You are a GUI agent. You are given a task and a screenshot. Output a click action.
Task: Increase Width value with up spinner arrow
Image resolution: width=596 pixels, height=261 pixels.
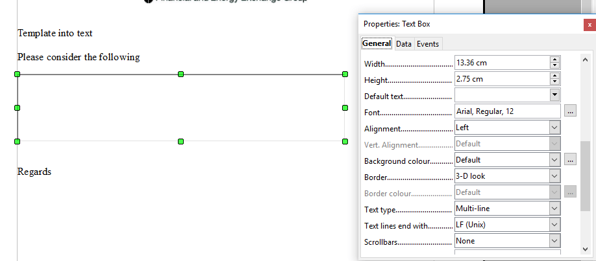tap(554, 60)
